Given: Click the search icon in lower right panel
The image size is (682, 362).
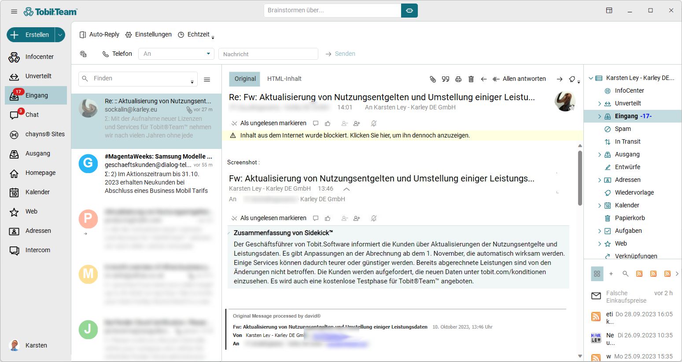Looking at the screenshot, I should [625, 274].
